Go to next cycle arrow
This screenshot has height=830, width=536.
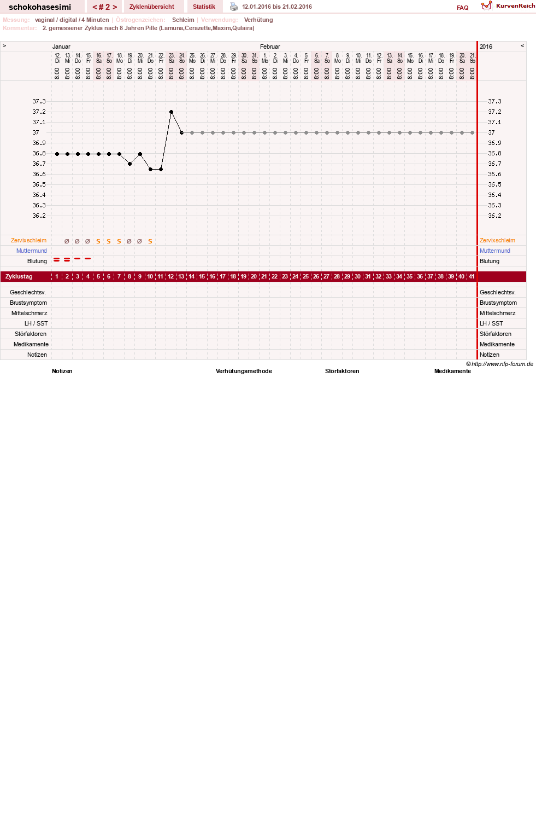(x=115, y=7)
